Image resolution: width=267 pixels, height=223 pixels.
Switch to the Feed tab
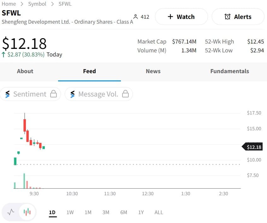[x=89, y=71]
